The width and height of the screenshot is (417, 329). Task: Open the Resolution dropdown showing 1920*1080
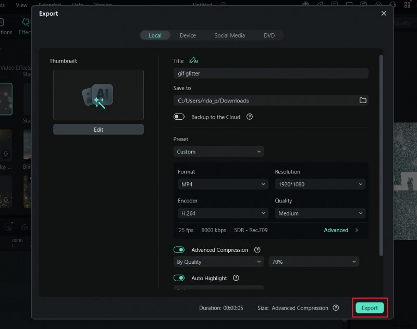[320, 184]
